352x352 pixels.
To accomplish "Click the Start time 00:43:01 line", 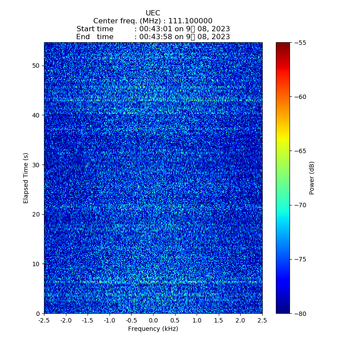I will coord(153,29).
